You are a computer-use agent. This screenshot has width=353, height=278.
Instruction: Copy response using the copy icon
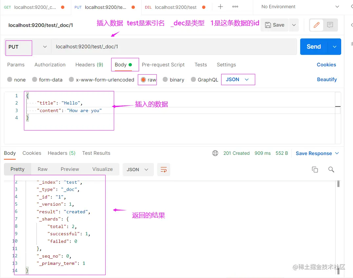(315, 169)
